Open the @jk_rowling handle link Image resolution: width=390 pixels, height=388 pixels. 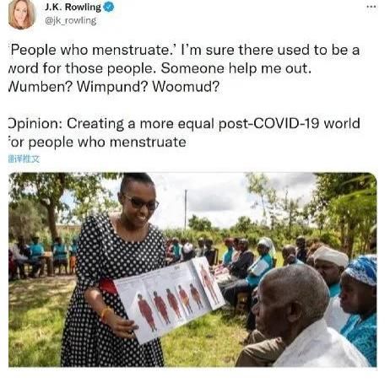[71, 20]
